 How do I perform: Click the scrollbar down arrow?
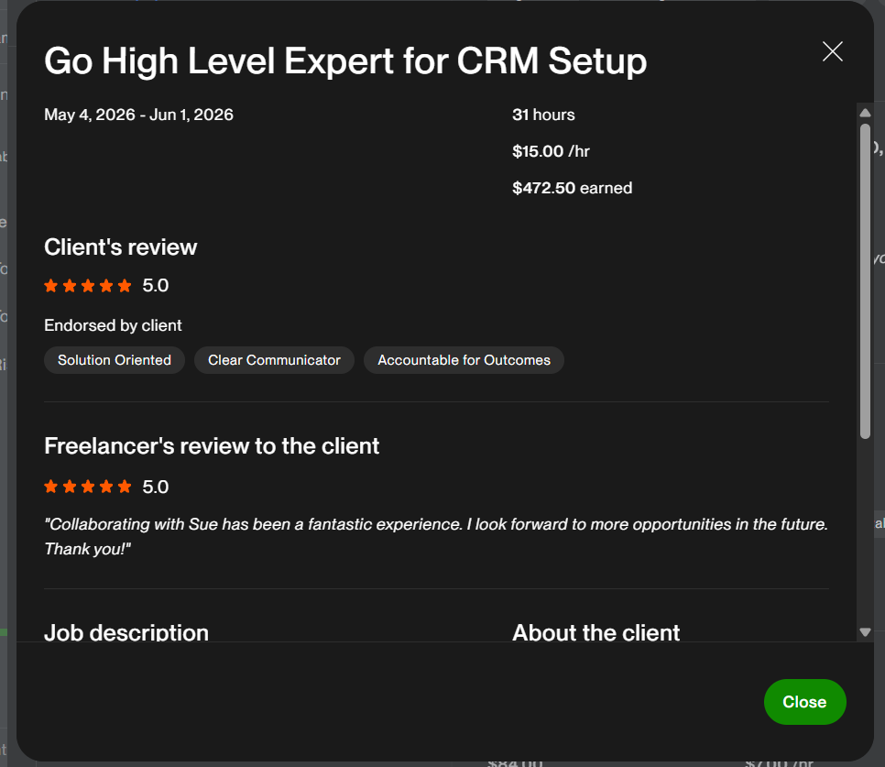click(x=865, y=632)
